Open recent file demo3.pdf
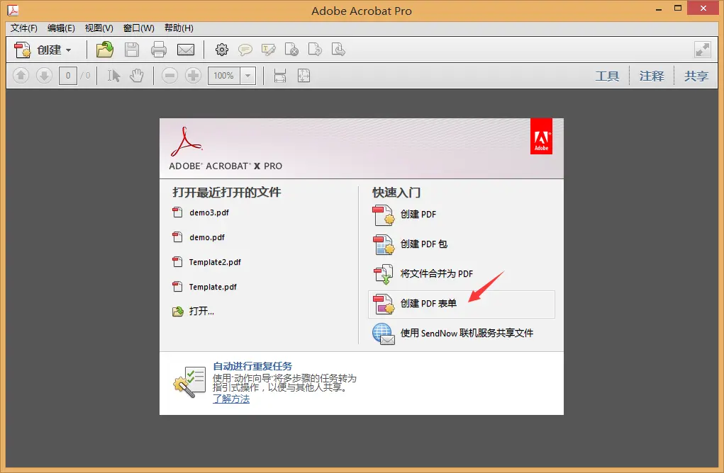The image size is (724, 473). pos(201,212)
